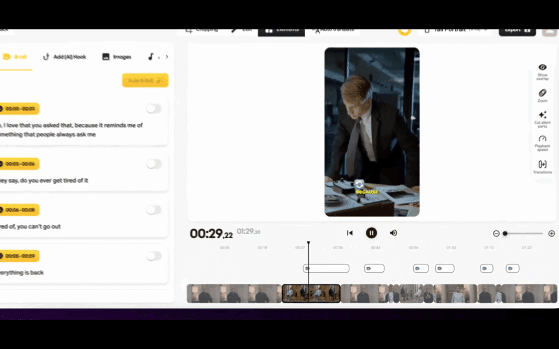Click the swap icon on the video preview

359,184
